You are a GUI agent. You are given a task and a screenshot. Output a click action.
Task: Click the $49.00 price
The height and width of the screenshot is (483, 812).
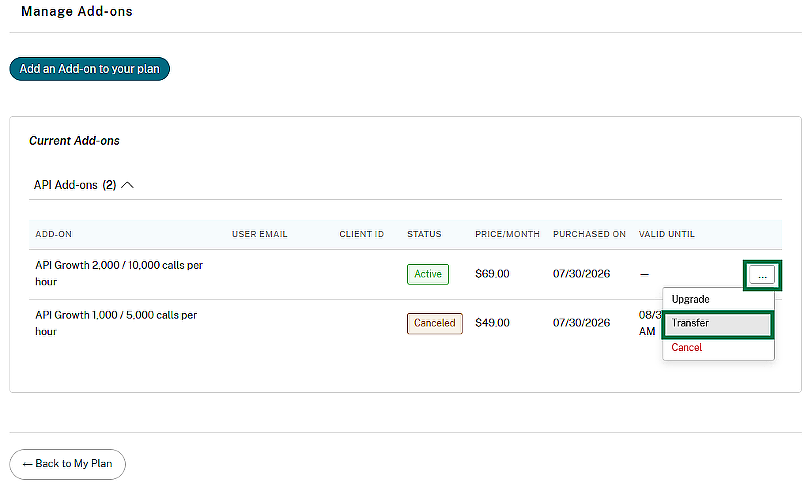point(492,323)
